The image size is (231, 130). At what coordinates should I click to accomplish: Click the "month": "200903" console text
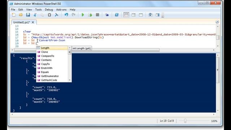46,102
